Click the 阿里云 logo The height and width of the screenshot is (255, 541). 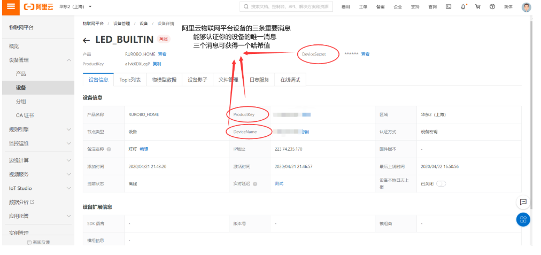[38, 7]
